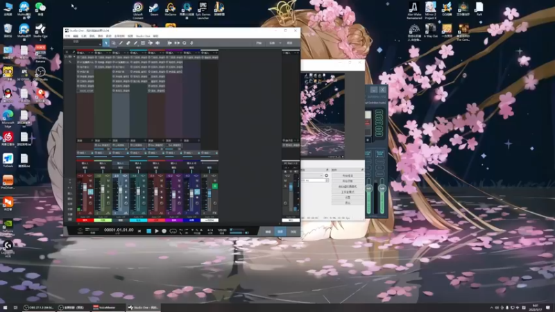This screenshot has height=312, width=555.
Task: Open the first File menu in Studio One
Action: point(67,36)
